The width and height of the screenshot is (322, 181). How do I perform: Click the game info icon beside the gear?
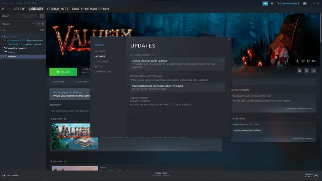tap(306, 71)
